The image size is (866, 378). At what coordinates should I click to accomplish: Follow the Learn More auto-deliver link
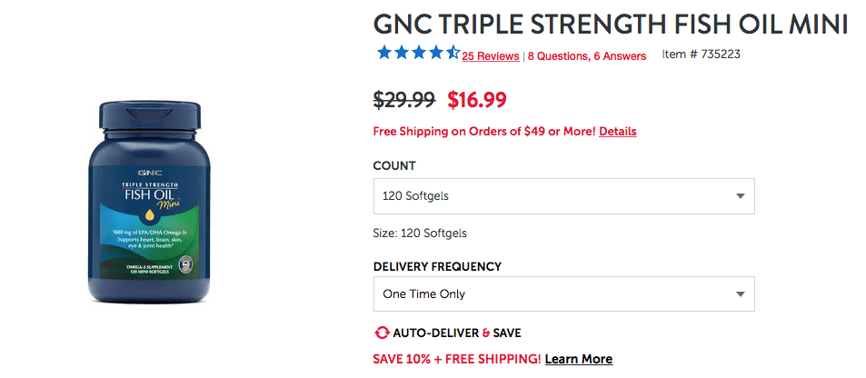click(578, 359)
